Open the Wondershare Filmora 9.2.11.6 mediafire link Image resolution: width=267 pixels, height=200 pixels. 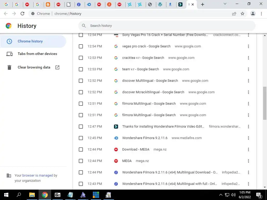coord(145,138)
